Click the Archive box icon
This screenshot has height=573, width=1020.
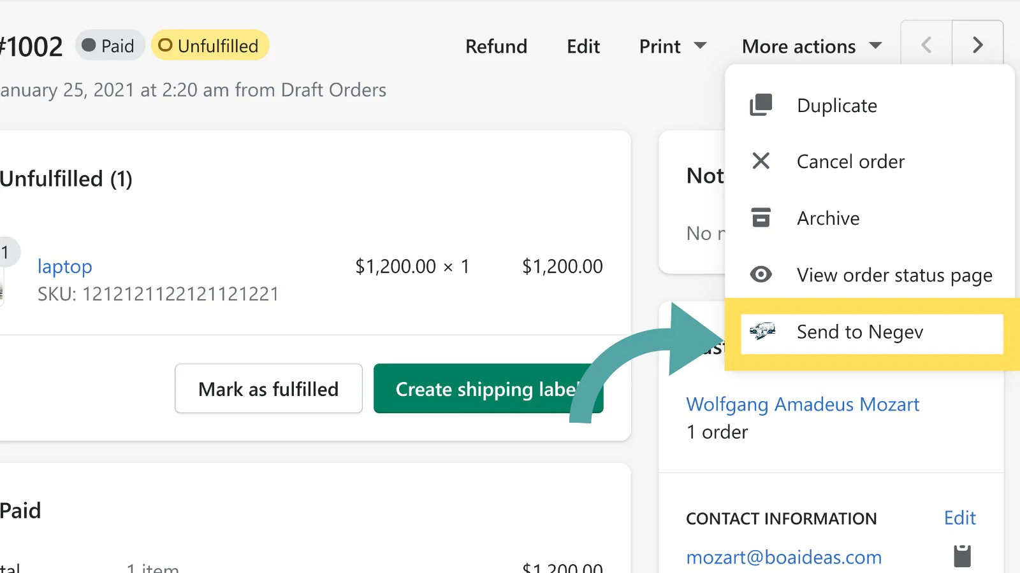tap(761, 218)
